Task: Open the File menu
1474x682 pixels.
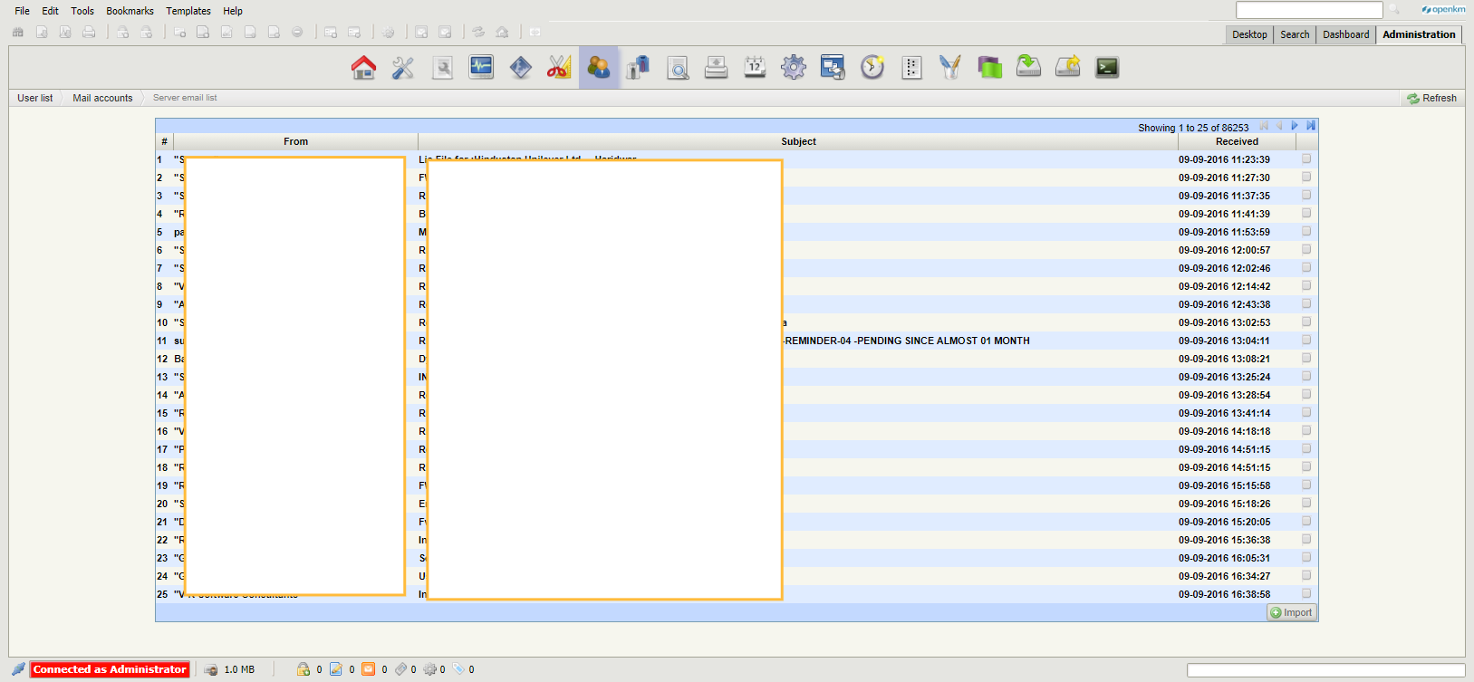Action: click(x=22, y=11)
